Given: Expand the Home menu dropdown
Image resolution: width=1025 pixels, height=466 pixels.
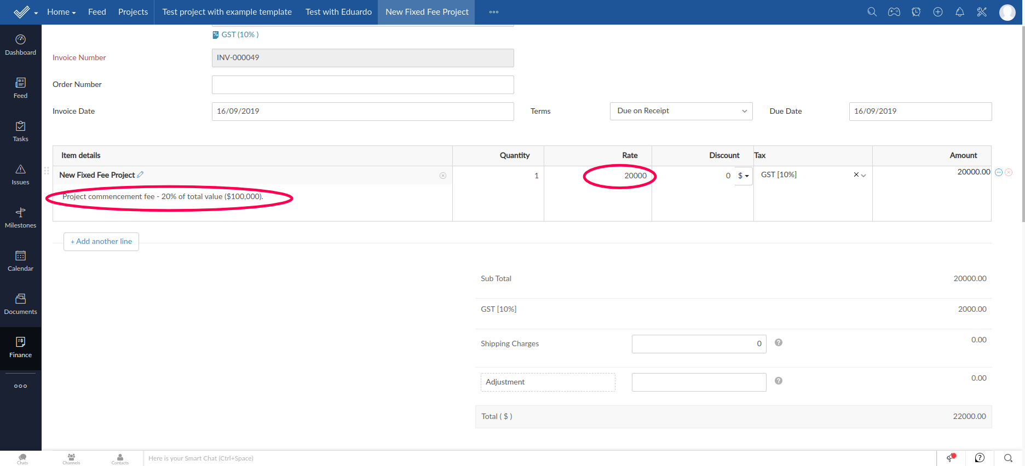Looking at the screenshot, I should (61, 12).
